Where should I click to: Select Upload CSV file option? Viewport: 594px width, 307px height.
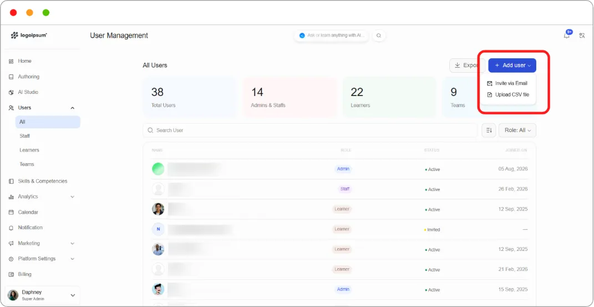tap(508, 95)
